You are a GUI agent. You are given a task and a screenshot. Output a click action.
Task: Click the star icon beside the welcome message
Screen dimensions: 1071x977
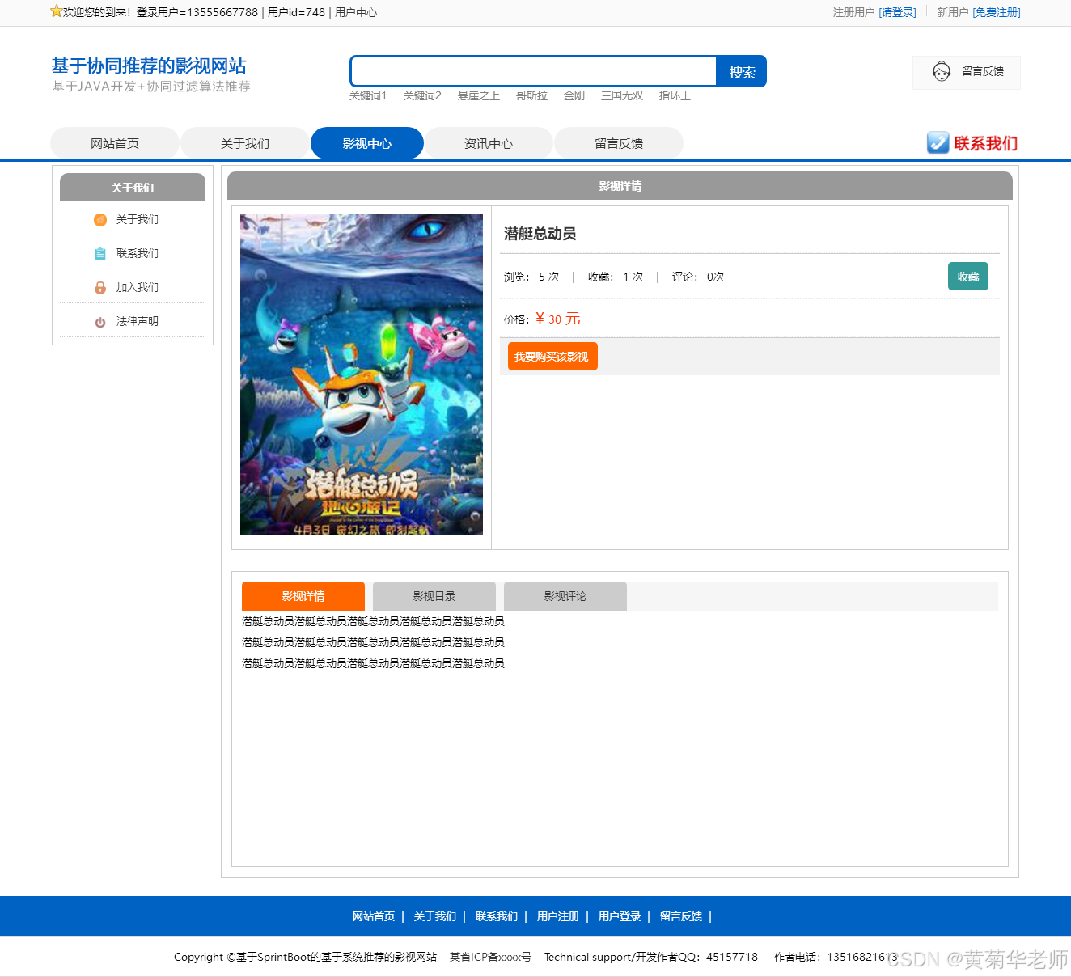coord(57,11)
